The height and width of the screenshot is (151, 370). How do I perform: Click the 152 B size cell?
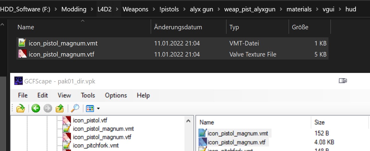[x=322, y=133]
